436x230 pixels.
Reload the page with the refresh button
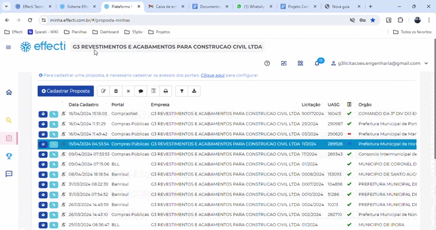[x=30, y=20]
